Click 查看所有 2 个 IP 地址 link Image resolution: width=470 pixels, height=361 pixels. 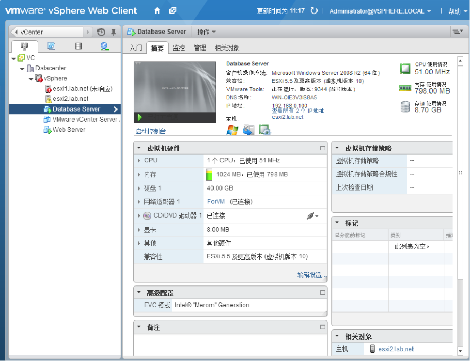[298, 110]
